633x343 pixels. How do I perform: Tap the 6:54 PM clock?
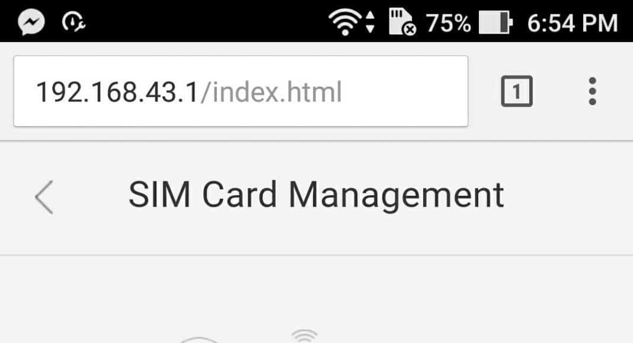573,23
